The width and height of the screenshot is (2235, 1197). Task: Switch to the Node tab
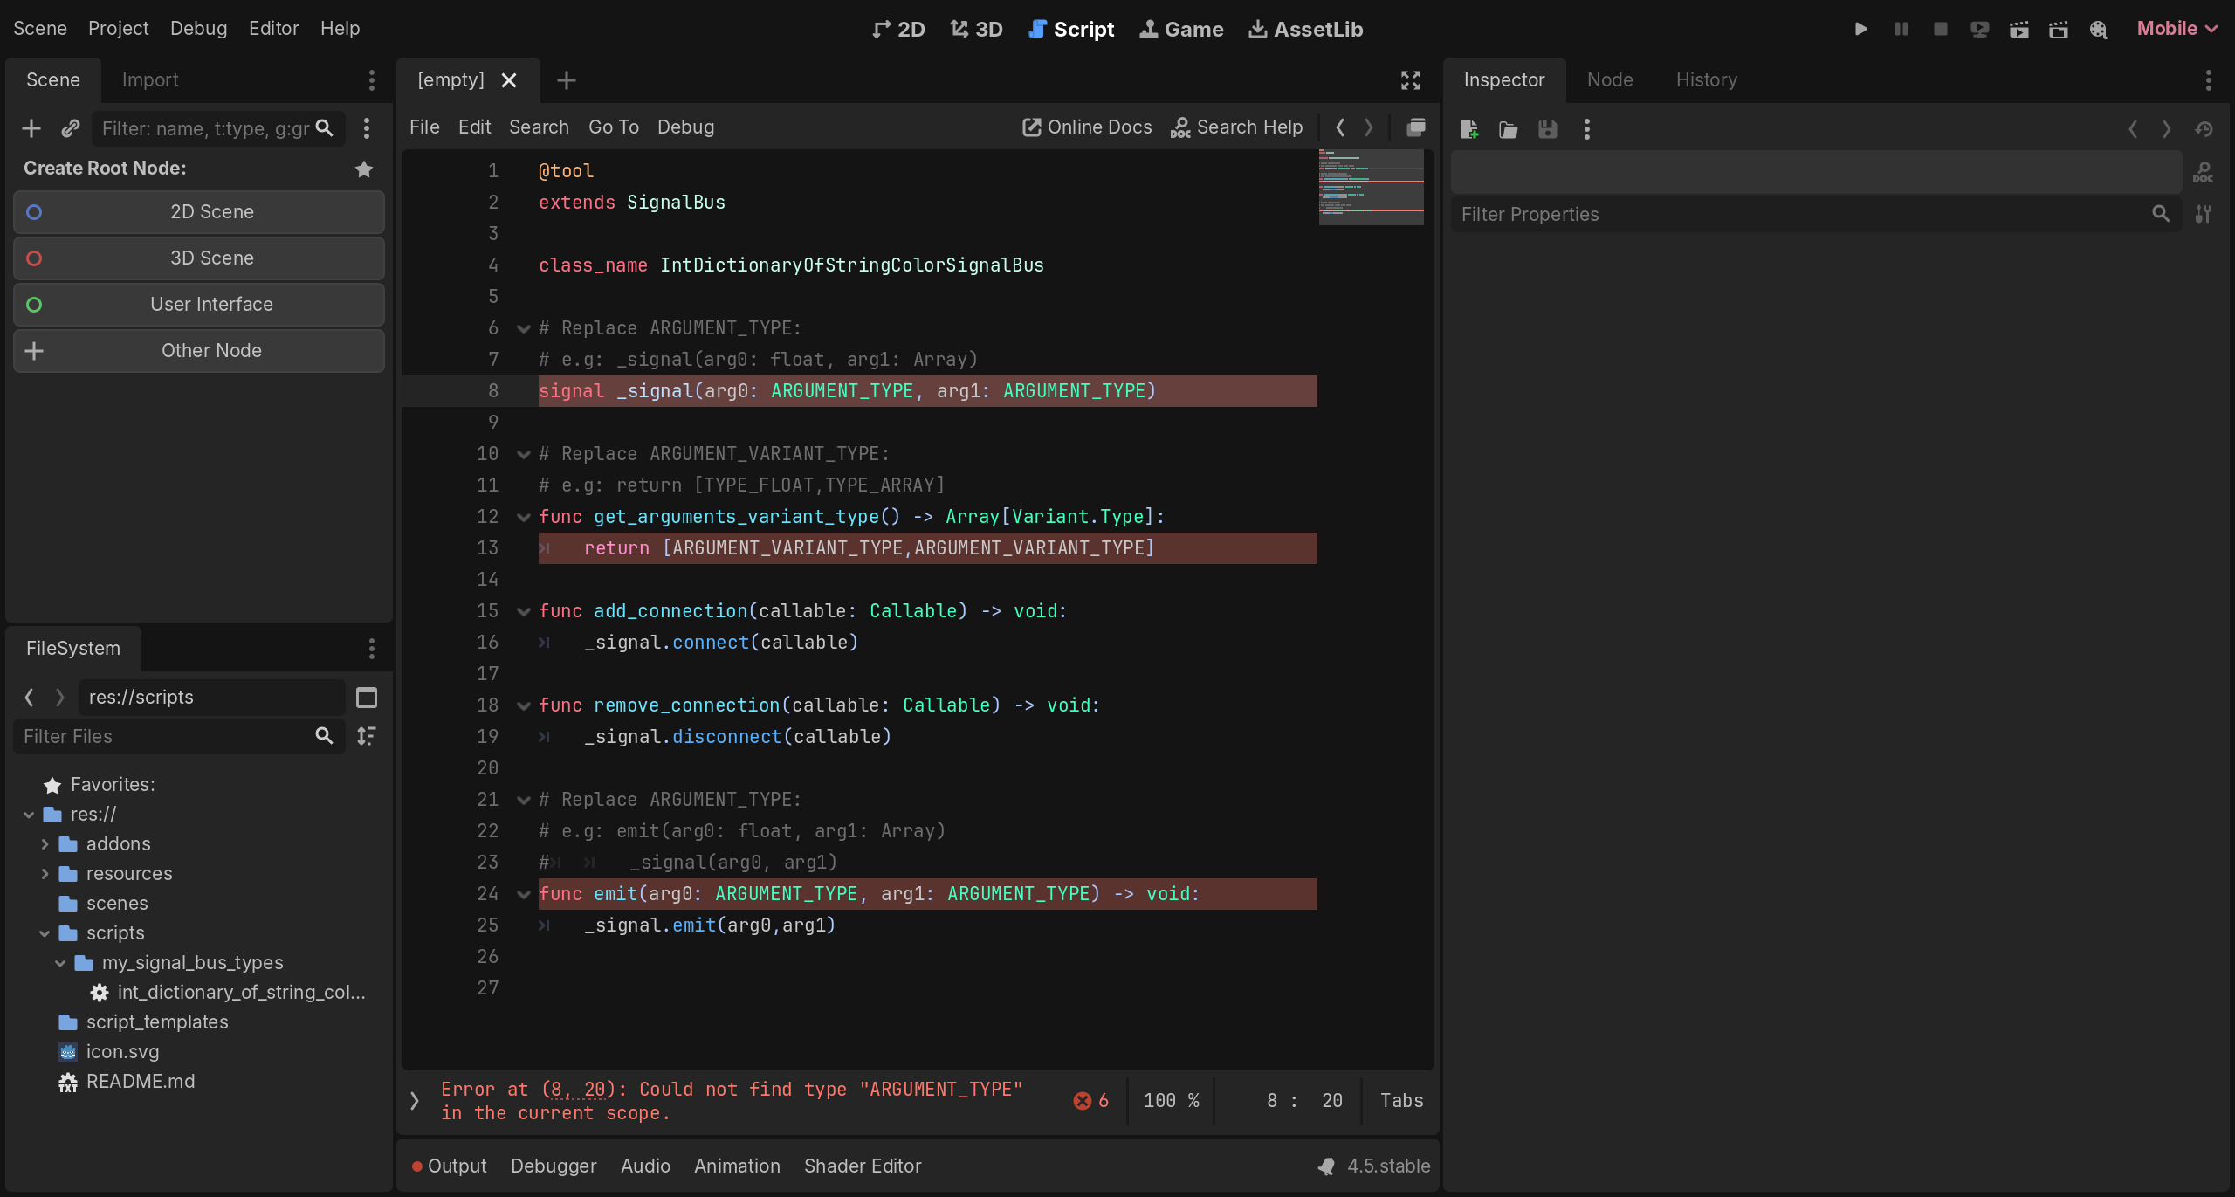[x=1609, y=80]
